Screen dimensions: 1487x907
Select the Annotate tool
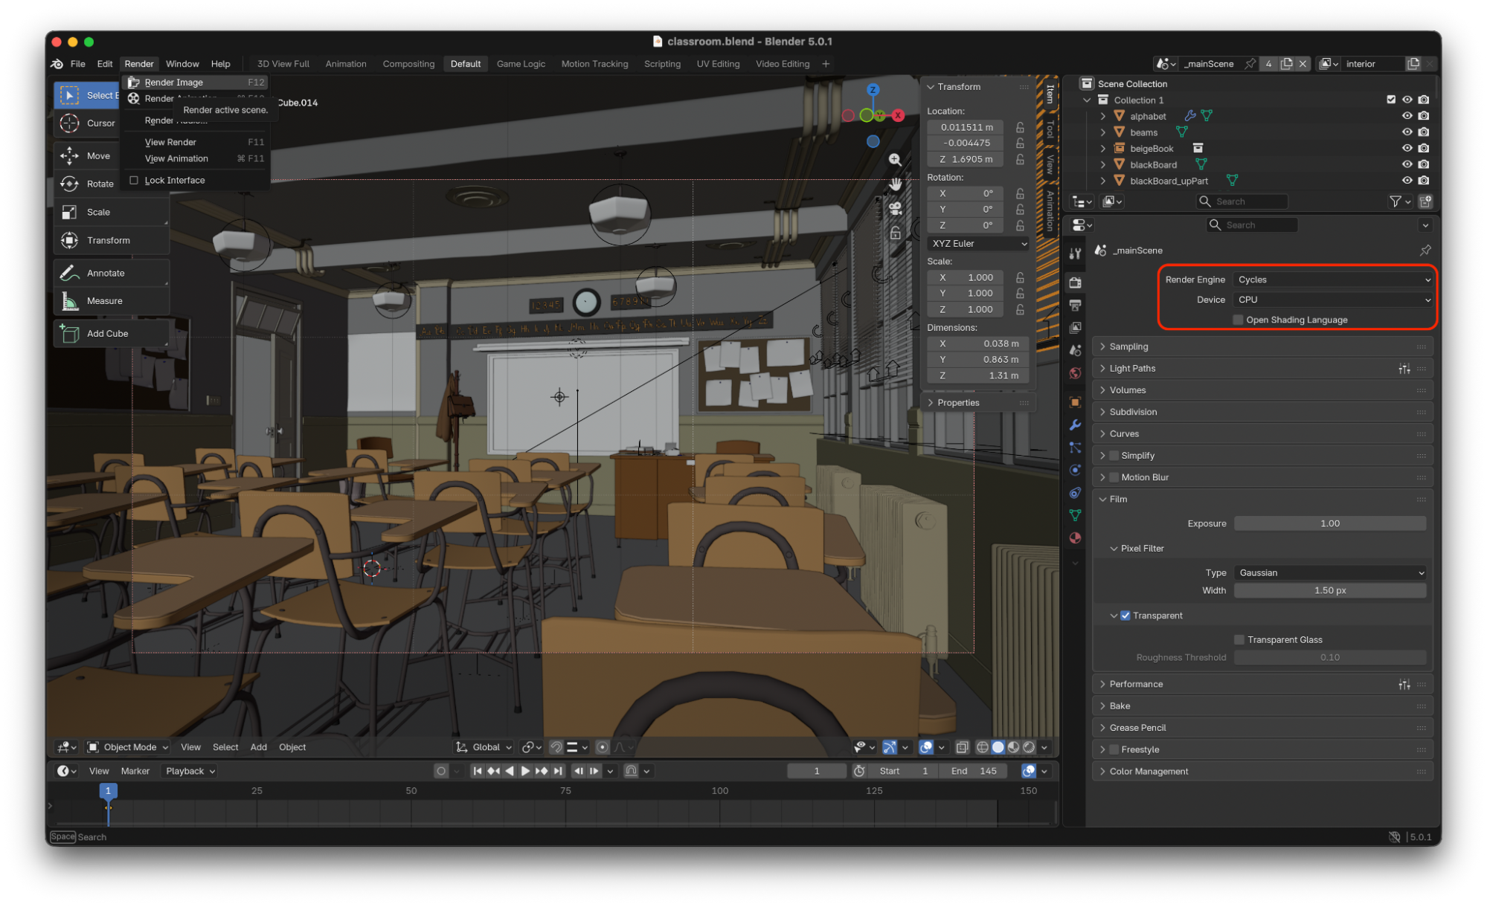[105, 273]
